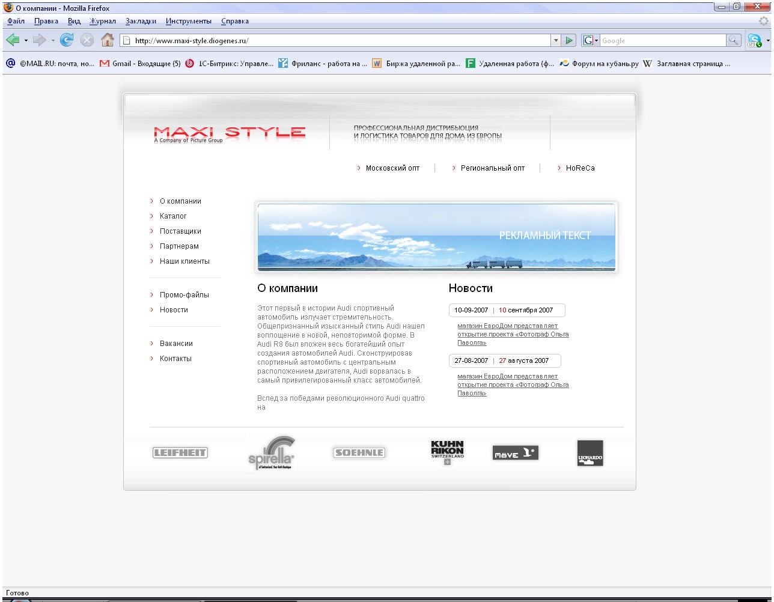Open the Региональный опт section
The height and width of the screenshot is (602, 774).
(492, 168)
